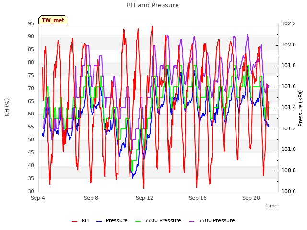
Task: Click the 101.8 value on pressure axis
Action: pyautogui.click(x=289, y=66)
